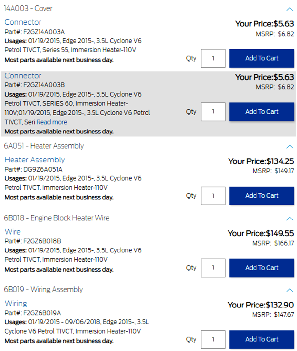Add Connector F2GZ14A003B to cart
The width and height of the screenshot is (297, 351).
click(262, 112)
